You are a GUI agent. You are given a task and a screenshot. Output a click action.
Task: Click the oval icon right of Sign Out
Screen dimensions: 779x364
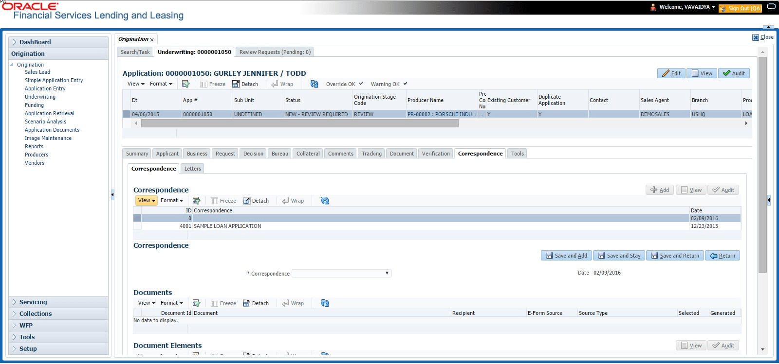(x=771, y=7)
